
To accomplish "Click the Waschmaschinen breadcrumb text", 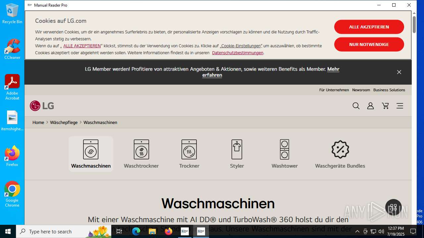I will coord(100,122).
